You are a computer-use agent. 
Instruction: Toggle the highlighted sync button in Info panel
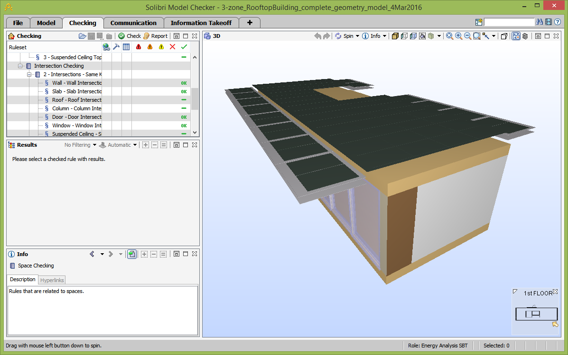pyautogui.click(x=132, y=254)
